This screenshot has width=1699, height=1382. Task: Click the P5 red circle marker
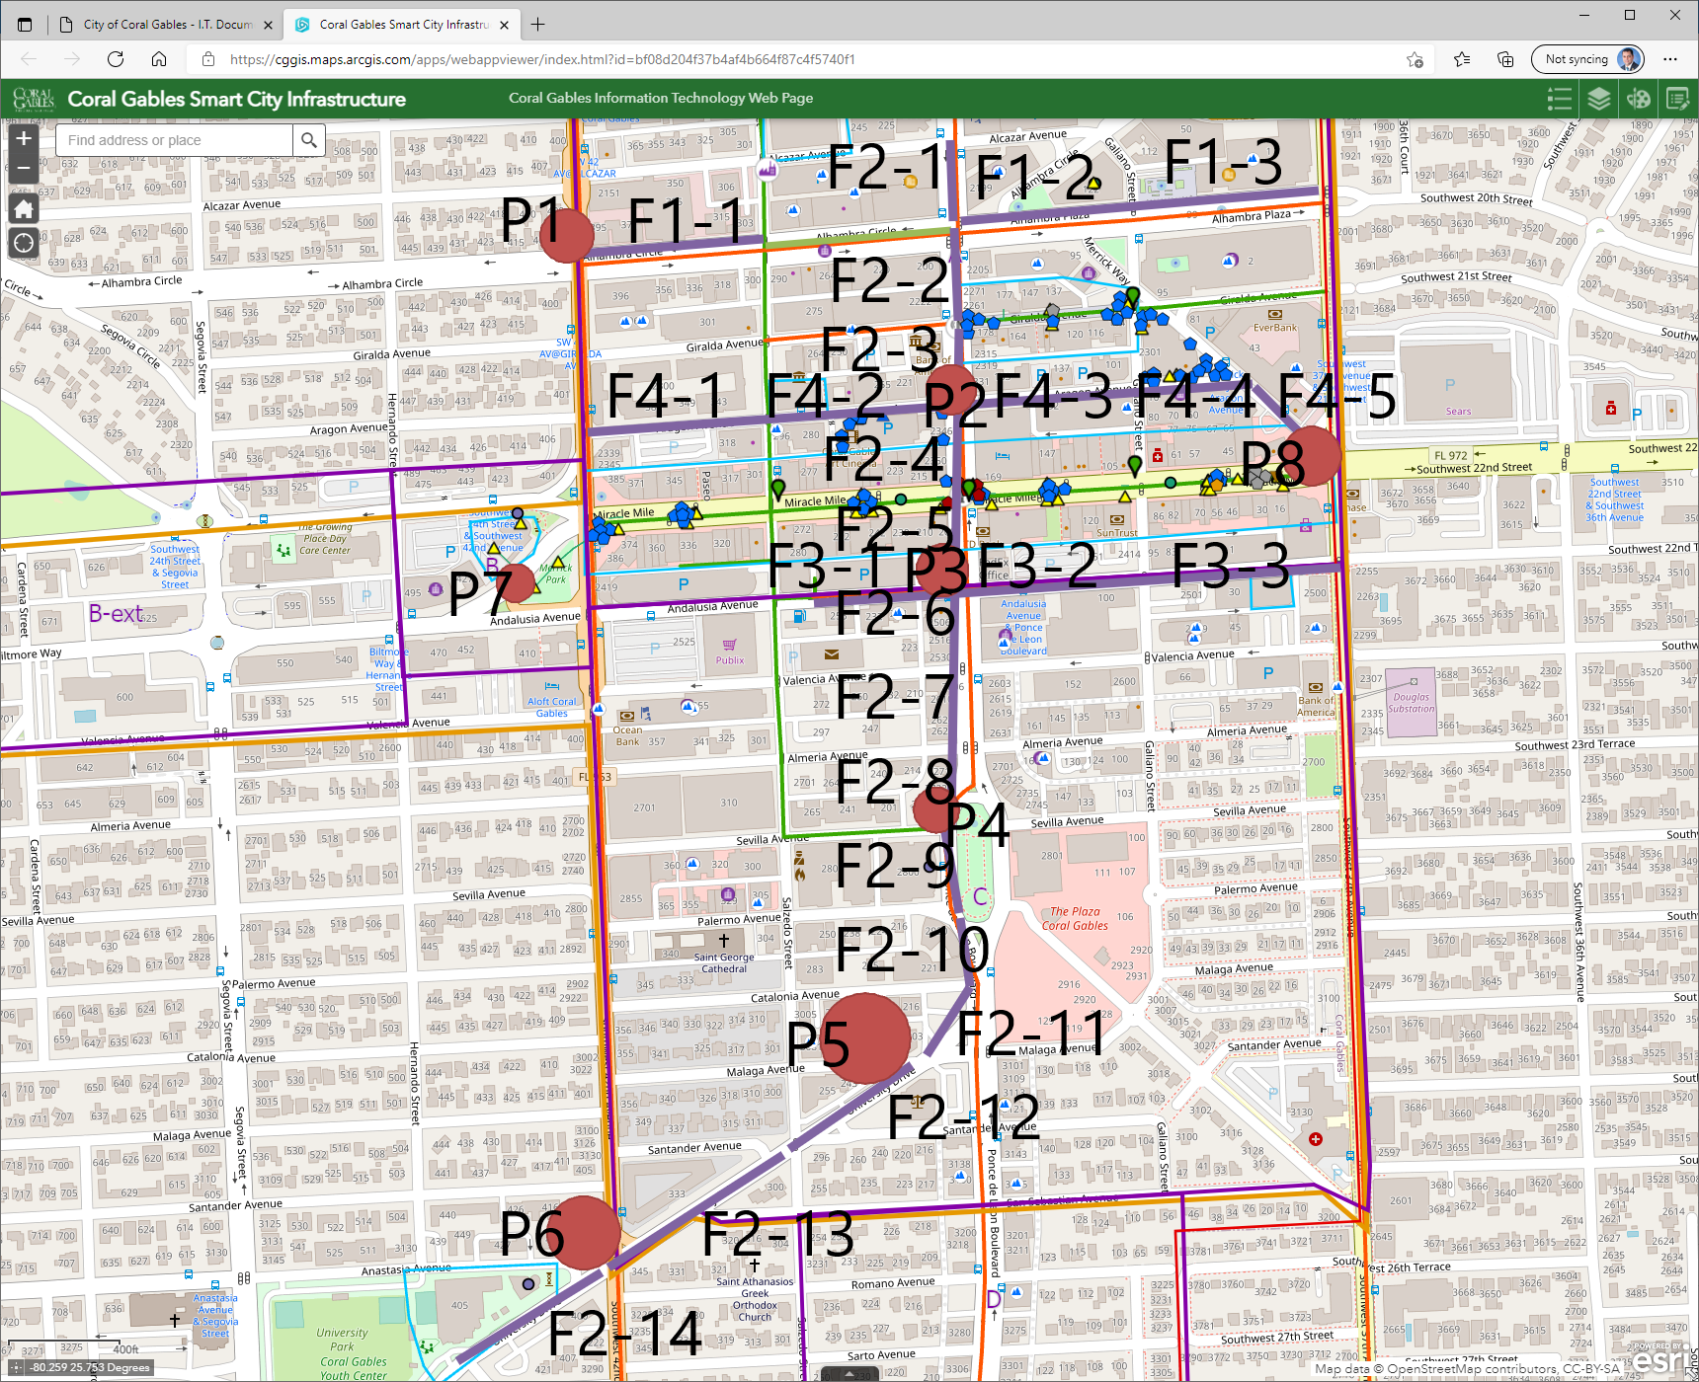864,1037
